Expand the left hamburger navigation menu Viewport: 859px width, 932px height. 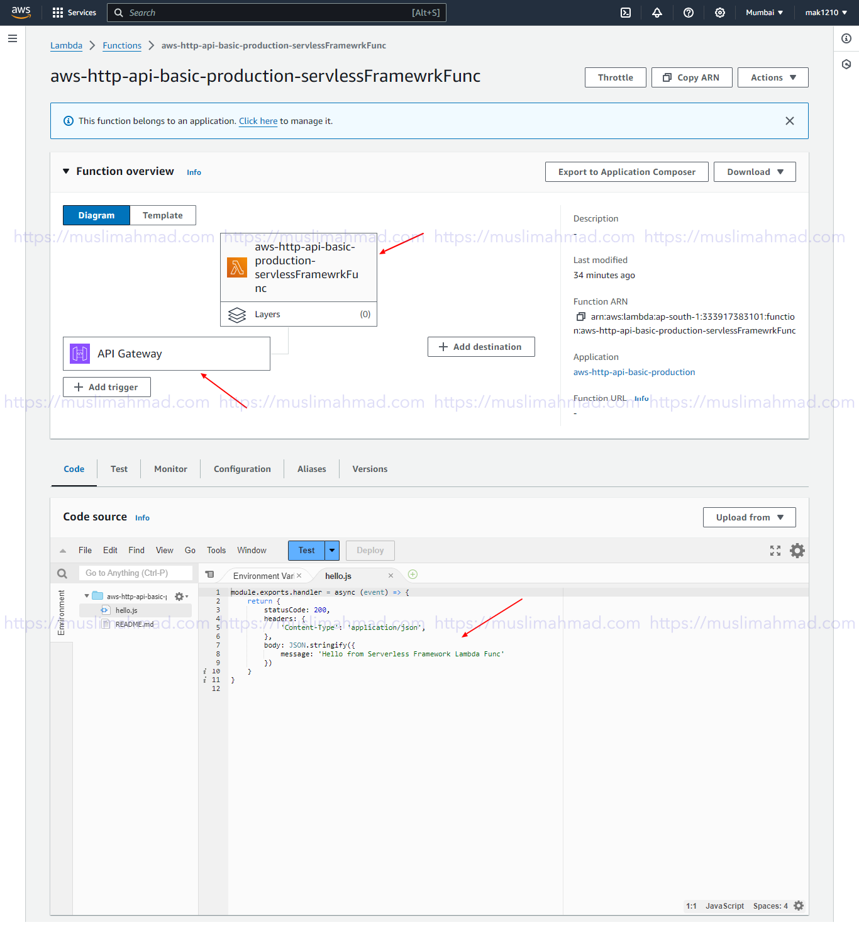pos(13,38)
